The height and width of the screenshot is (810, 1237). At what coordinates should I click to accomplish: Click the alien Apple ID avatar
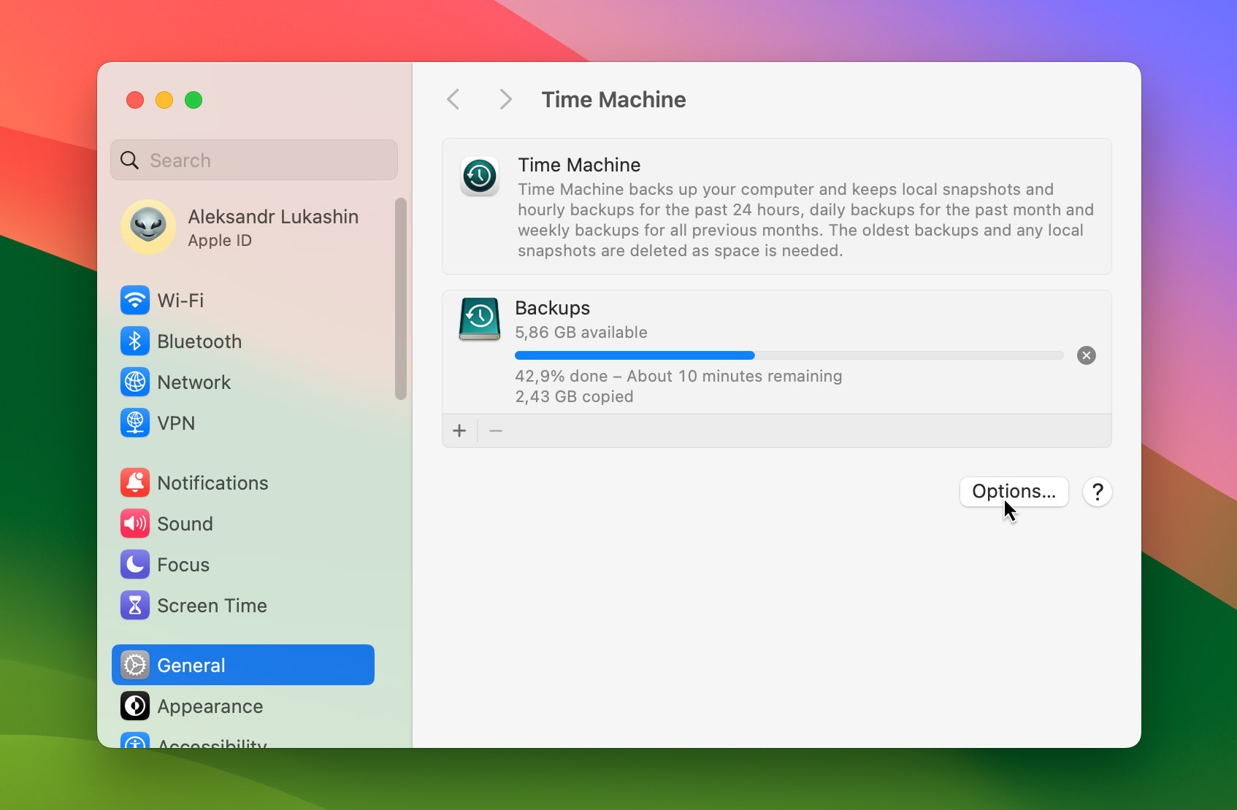(148, 227)
